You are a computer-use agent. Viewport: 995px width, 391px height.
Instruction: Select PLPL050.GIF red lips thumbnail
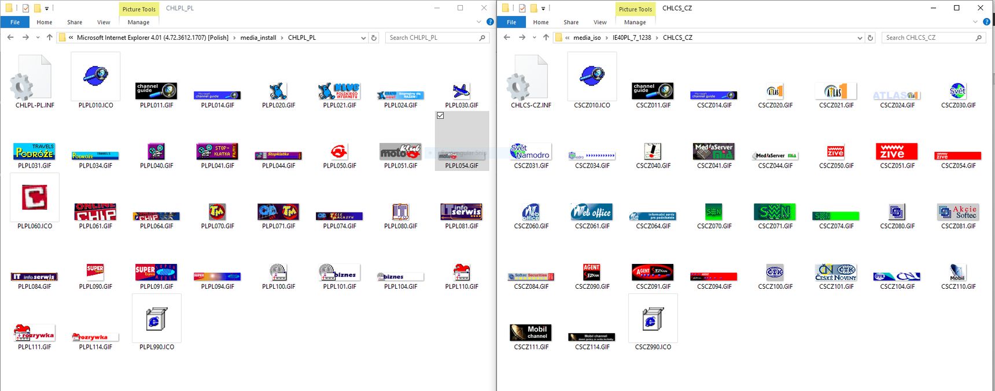click(x=340, y=151)
